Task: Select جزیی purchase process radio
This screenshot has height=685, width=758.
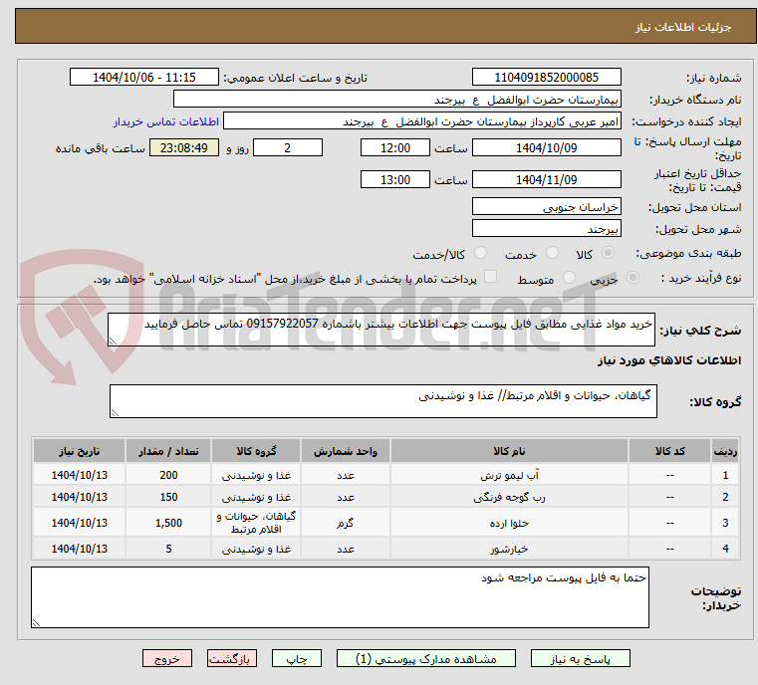Action: point(608,279)
